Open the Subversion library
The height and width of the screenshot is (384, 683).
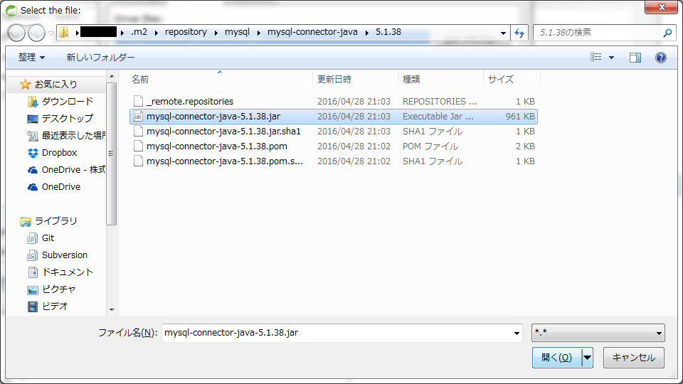(64, 255)
